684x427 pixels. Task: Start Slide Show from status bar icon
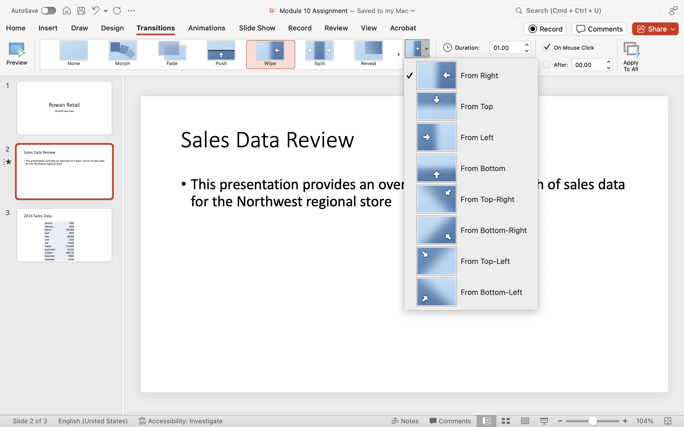tap(544, 421)
